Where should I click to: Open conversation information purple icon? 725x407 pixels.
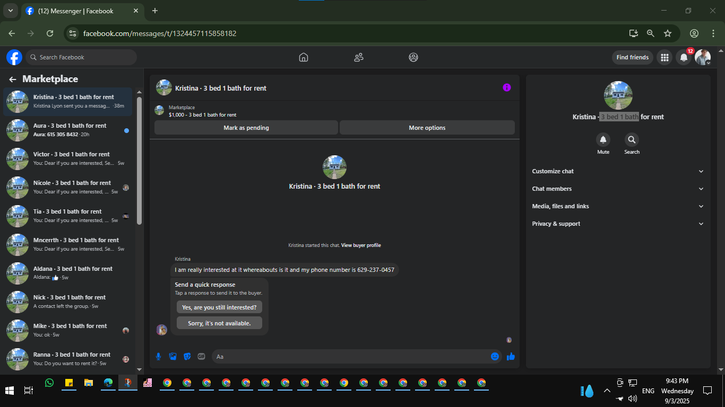pyautogui.click(x=507, y=87)
